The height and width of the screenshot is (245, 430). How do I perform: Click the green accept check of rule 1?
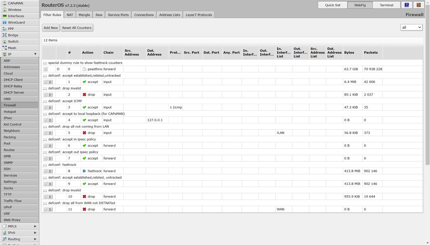(x=84, y=82)
